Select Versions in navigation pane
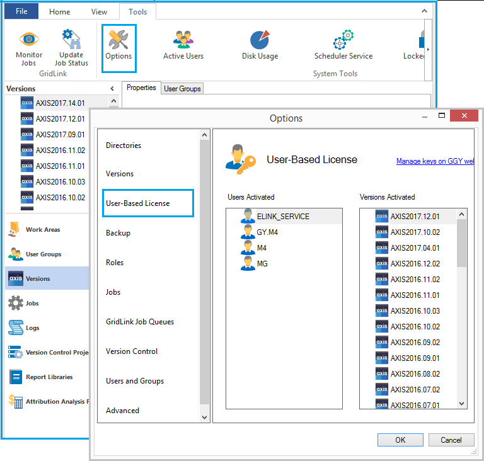Screen dimensions: 484x461 pos(47,278)
